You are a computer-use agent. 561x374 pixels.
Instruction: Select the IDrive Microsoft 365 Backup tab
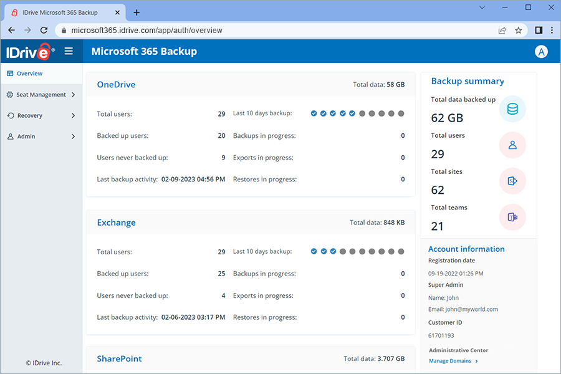click(65, 12)
